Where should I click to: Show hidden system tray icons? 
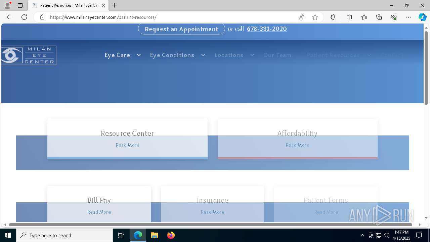[362, 235]
